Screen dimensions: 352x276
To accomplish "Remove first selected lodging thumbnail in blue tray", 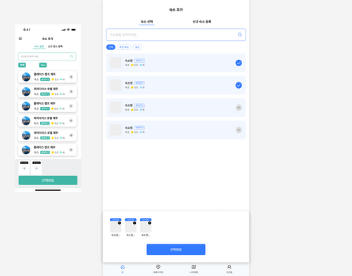I will point(120,222).
